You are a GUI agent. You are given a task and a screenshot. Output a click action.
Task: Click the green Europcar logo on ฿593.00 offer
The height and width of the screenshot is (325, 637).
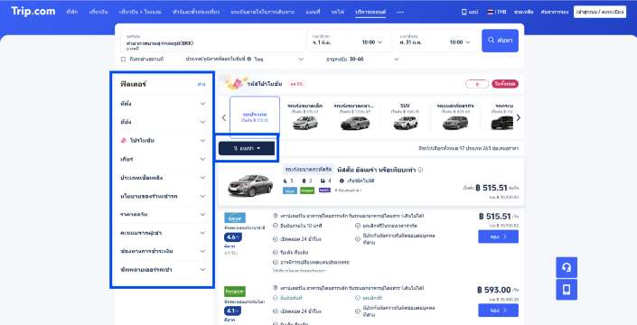pos(235,292)
